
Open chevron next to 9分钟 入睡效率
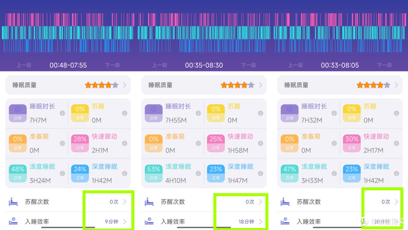coord(125,221)
